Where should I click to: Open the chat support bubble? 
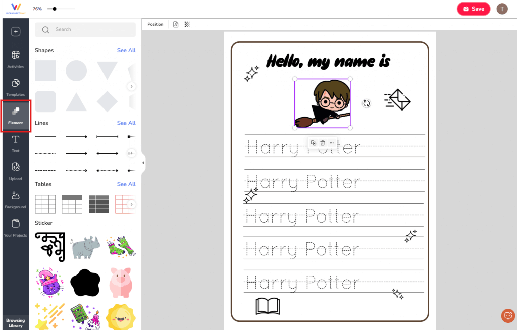click(x=508, y=316)
